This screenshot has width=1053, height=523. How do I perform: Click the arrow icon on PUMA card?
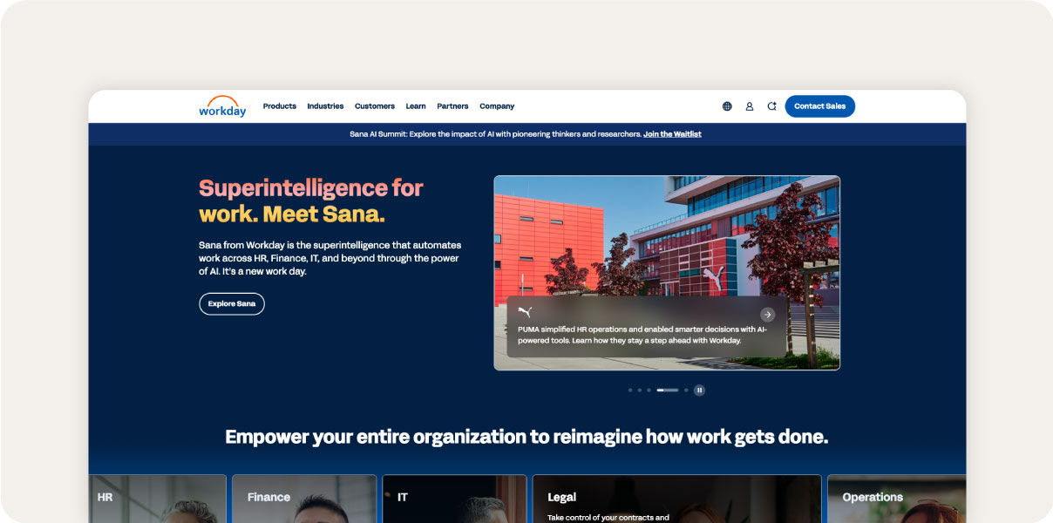point(767,315)
